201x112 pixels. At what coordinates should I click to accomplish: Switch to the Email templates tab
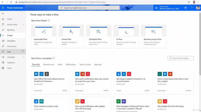[60, 65]
